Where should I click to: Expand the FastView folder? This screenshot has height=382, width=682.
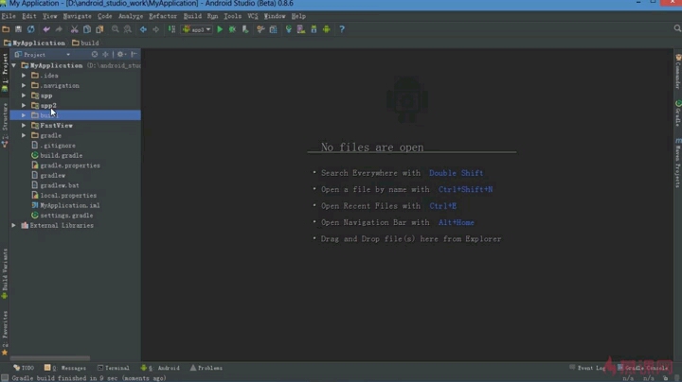click(24, 126)
